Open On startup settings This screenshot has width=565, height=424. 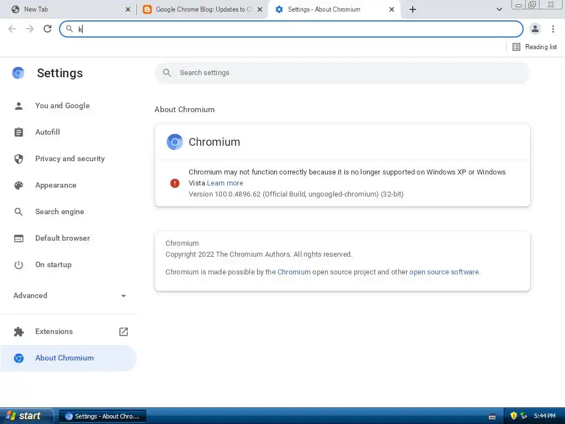(68, 264)
